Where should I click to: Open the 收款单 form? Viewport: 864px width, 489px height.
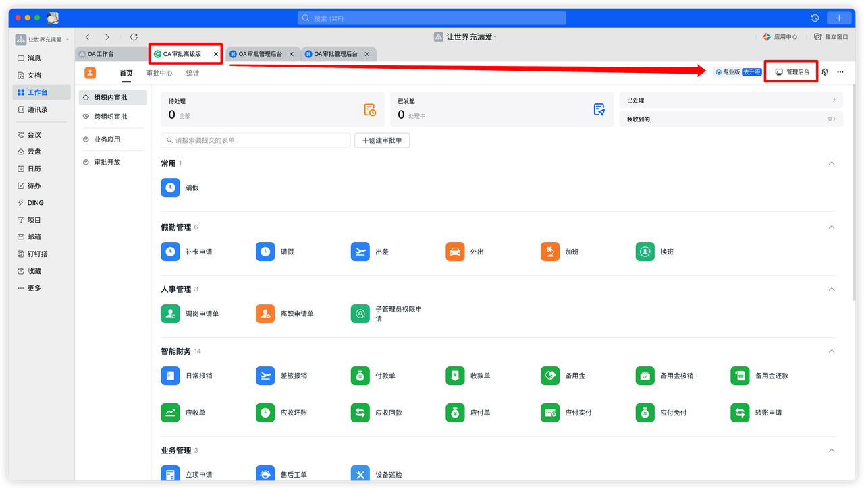[x=455, y=376]
